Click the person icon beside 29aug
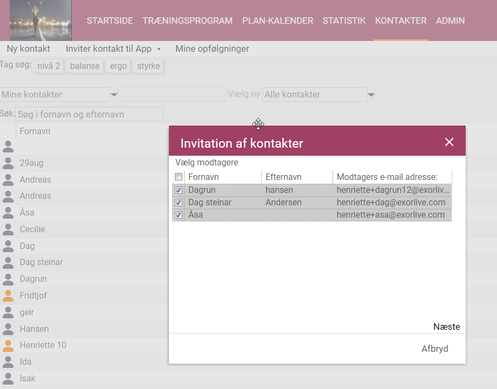This screenshot has width=497, height=389. coord(8,163)
